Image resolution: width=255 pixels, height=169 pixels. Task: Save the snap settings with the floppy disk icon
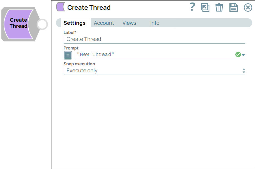pyautogui.click(x=234, y=8)
